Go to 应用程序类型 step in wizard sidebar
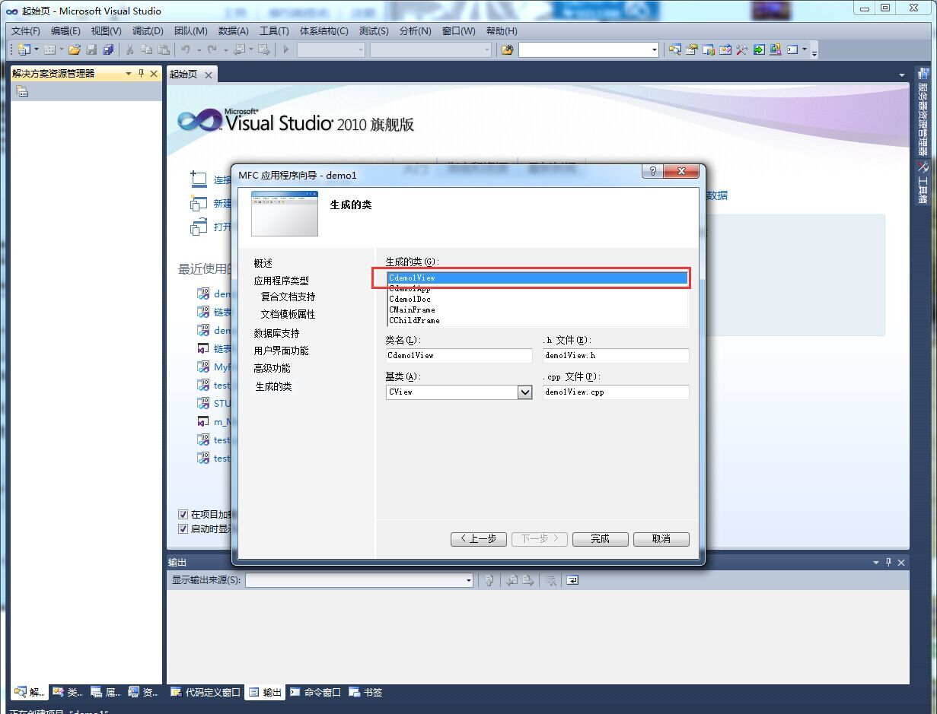The width and height of the screenshot is (937, 714). [282, 281]
